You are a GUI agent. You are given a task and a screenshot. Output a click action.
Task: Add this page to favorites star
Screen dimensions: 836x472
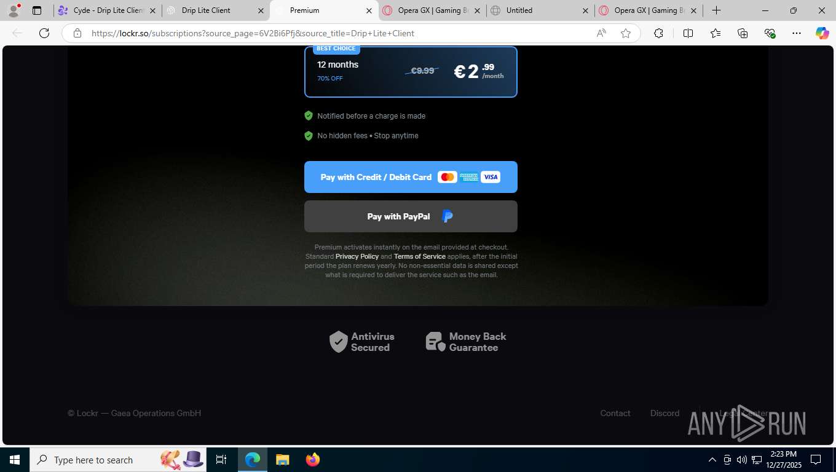[x=626, y=33]
